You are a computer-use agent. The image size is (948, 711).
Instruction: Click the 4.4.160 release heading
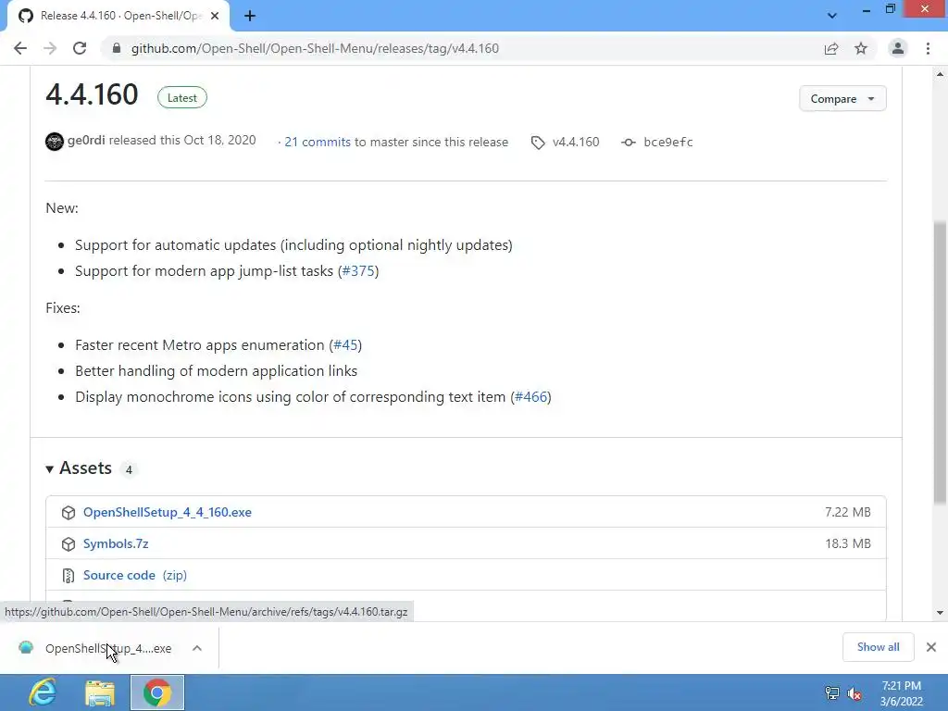point(92,95)
